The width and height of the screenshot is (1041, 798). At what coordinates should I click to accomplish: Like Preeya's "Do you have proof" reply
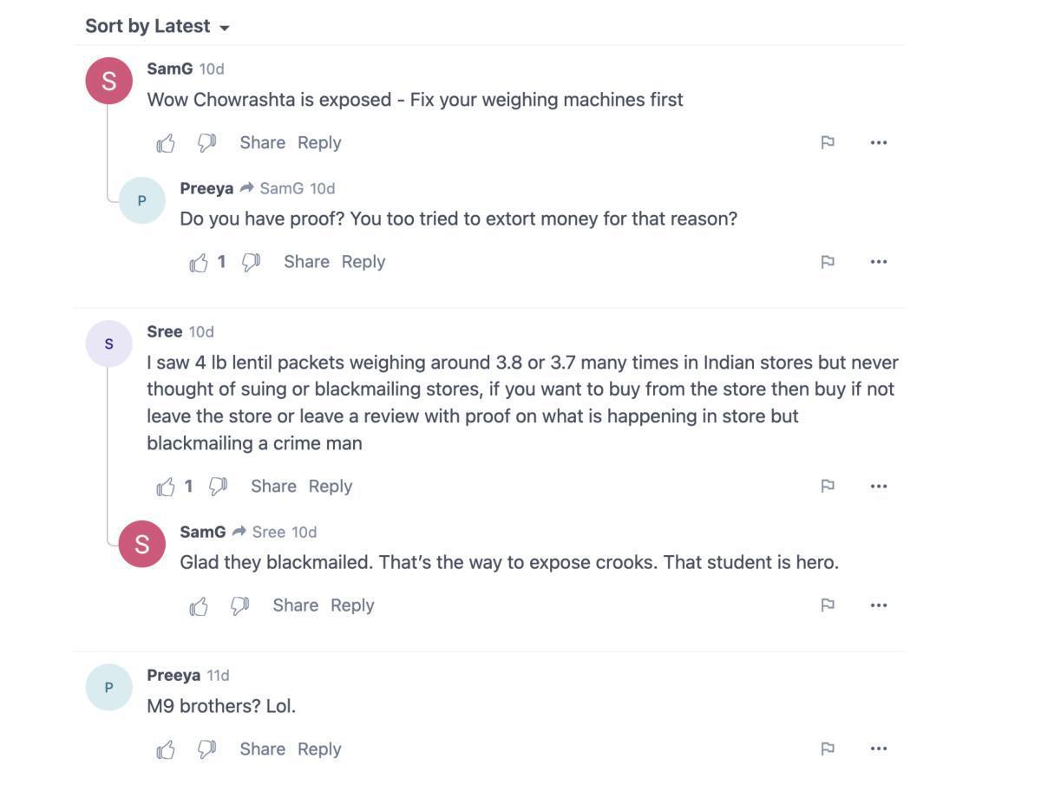tap(199, 262)
